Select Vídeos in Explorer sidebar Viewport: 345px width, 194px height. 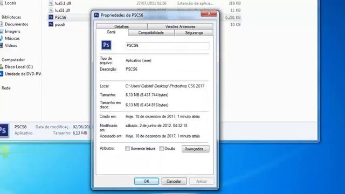click(11, 45)
